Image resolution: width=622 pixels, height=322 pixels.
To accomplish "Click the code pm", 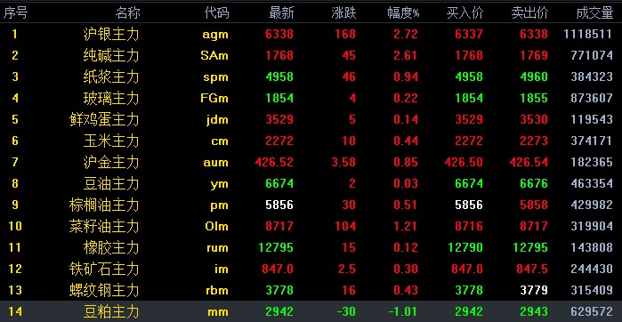I will 220,205.
